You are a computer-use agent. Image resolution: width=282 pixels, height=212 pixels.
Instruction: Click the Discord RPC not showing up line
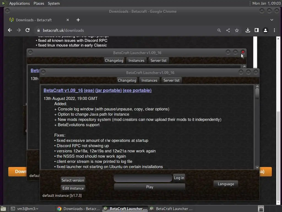82,146
